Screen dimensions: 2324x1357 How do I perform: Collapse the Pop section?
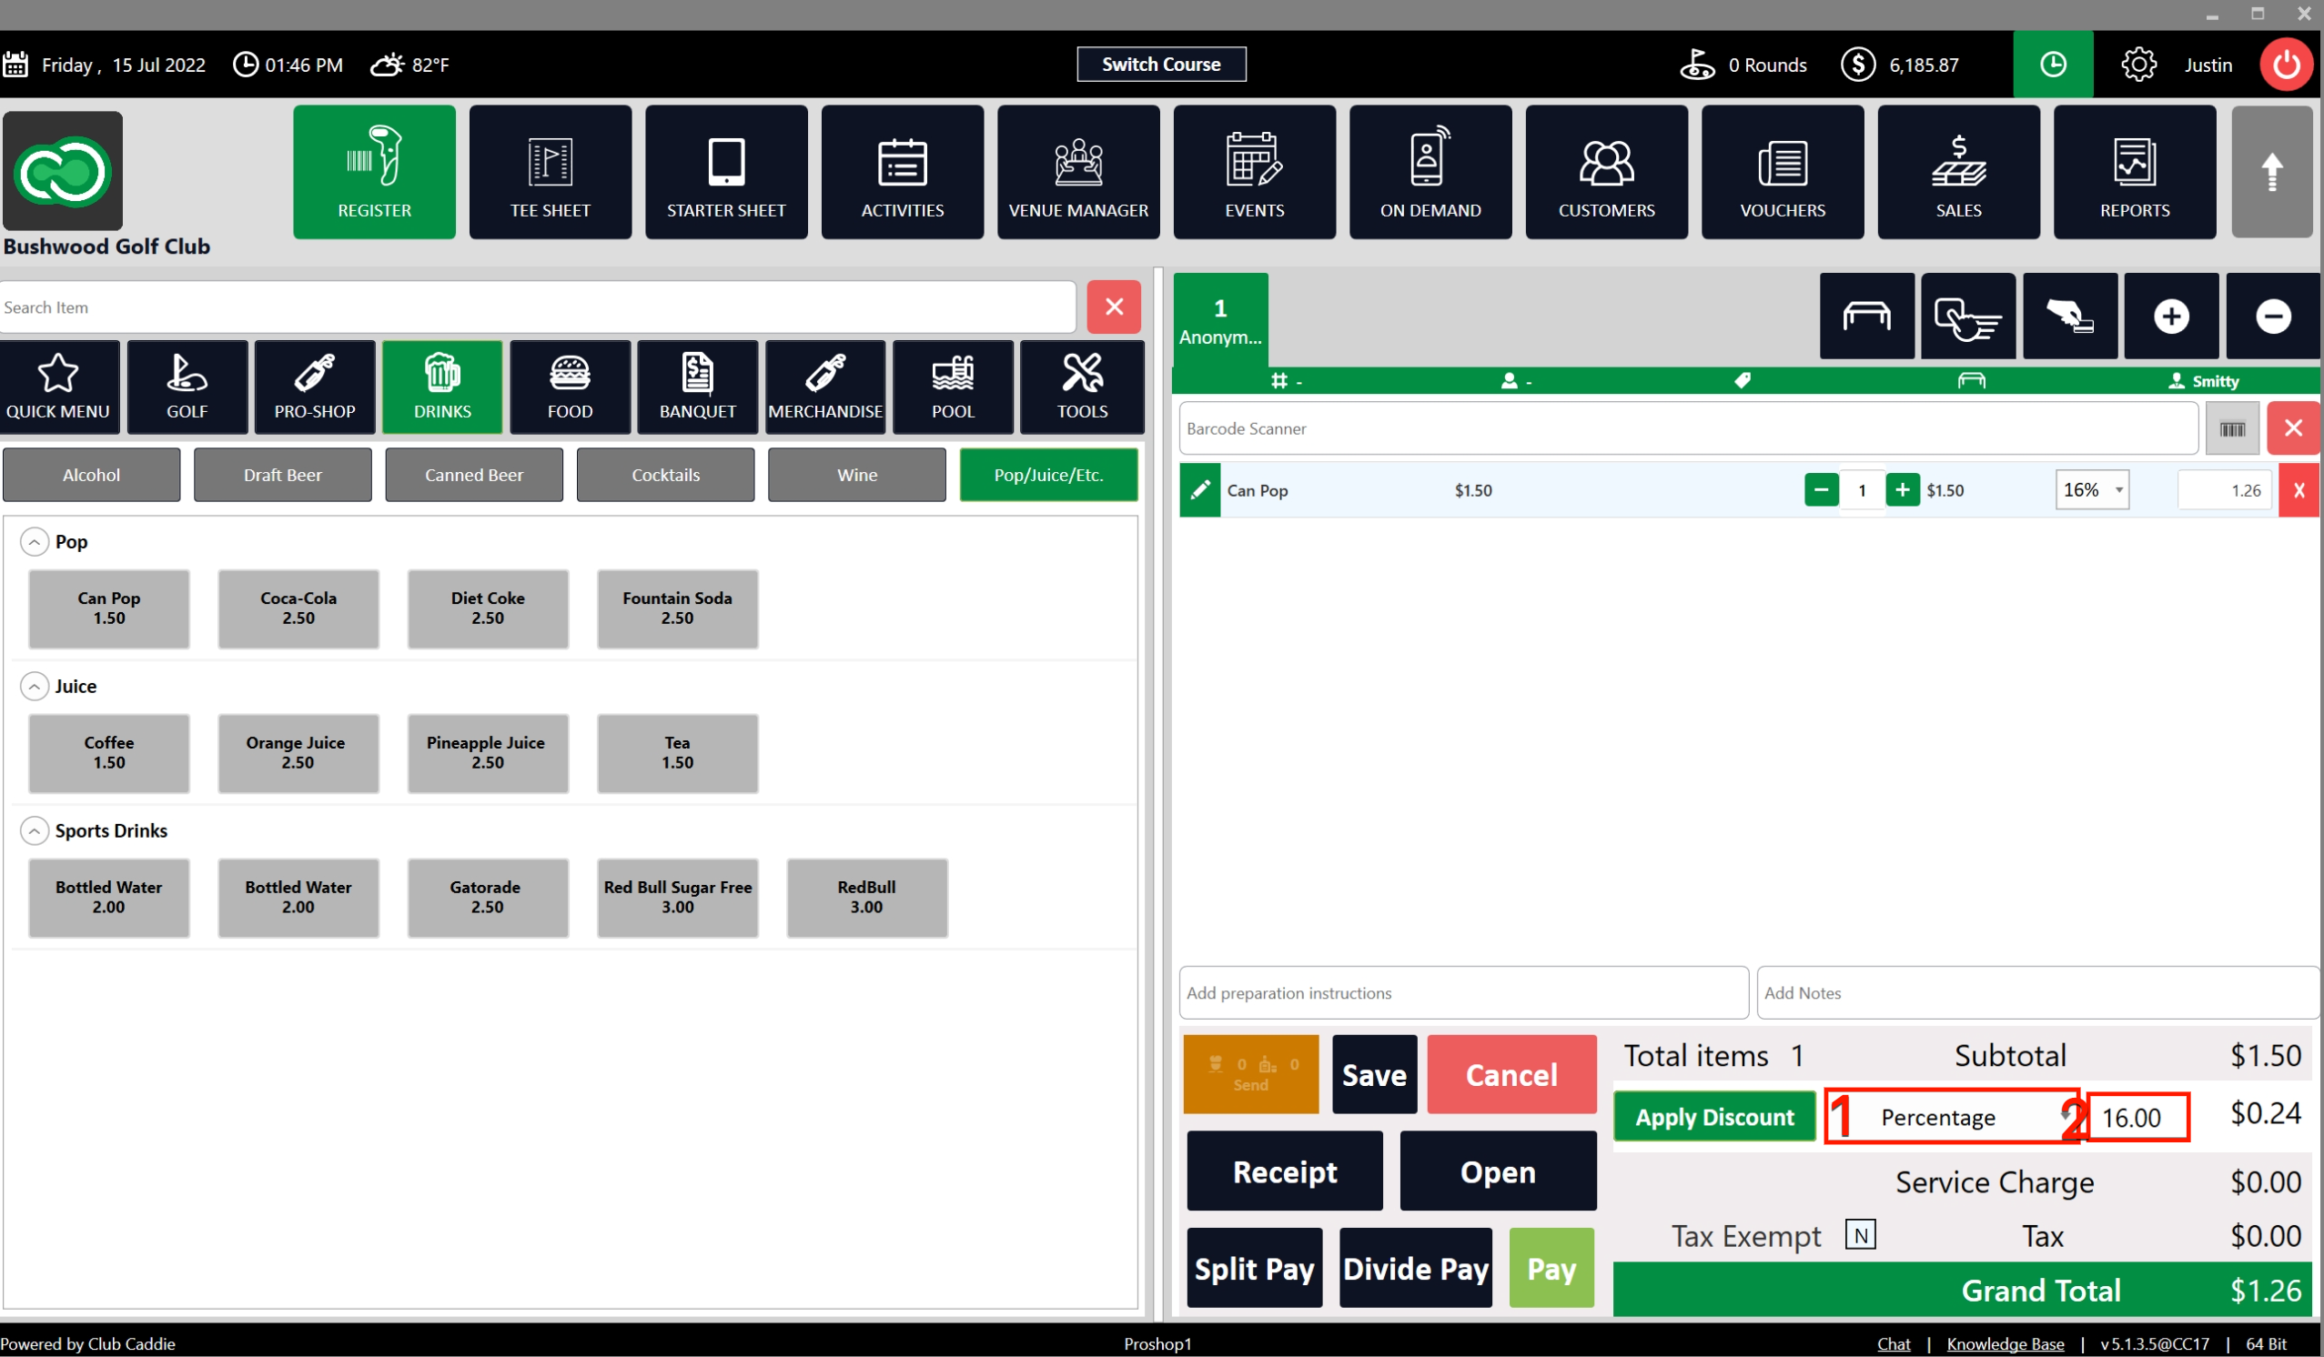[x=34, y=542]
